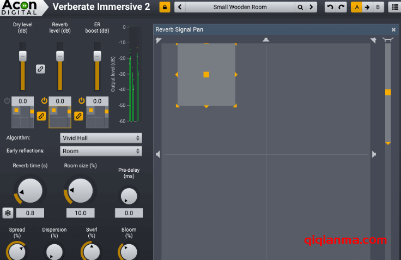Expand the Early reflections Room dropdown

click(101, 151)
